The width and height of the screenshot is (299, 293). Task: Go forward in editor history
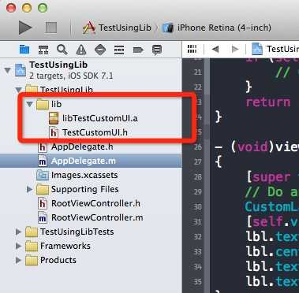[x=234, y=49]
